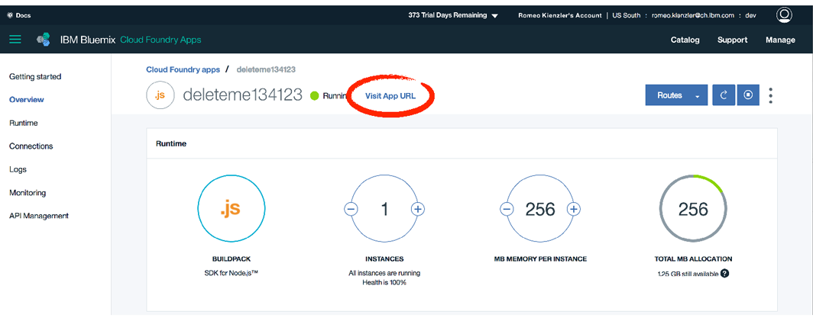Decrease the instances count by one
The height and width of the screenshot is (321, 813).
pyautogui.click(x=351, y=209)
